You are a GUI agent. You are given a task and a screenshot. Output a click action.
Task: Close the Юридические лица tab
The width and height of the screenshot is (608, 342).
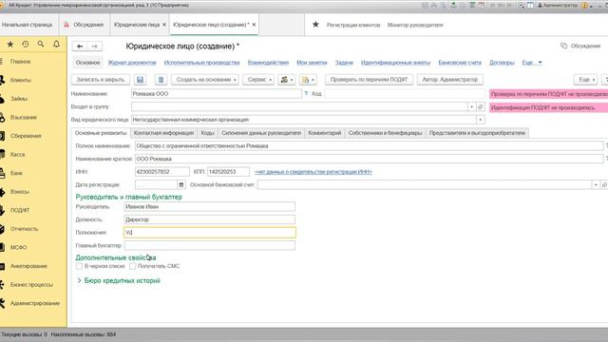(x=164, y=25)
